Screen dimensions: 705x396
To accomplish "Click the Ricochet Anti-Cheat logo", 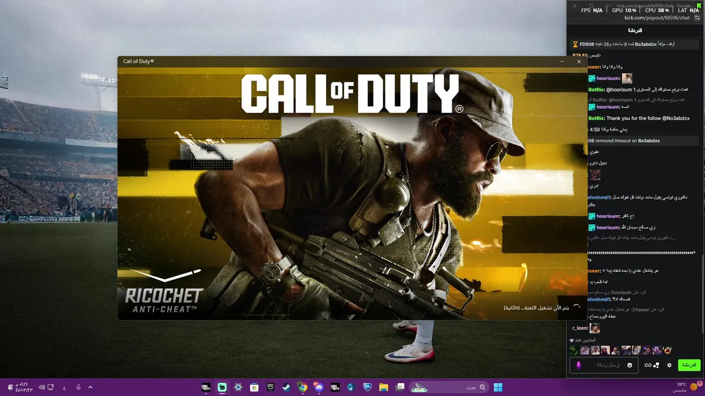I will [164, 292].
